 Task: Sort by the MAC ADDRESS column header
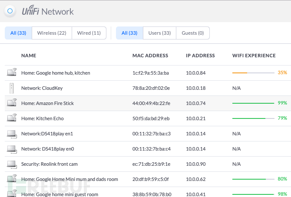coord(149,56)
